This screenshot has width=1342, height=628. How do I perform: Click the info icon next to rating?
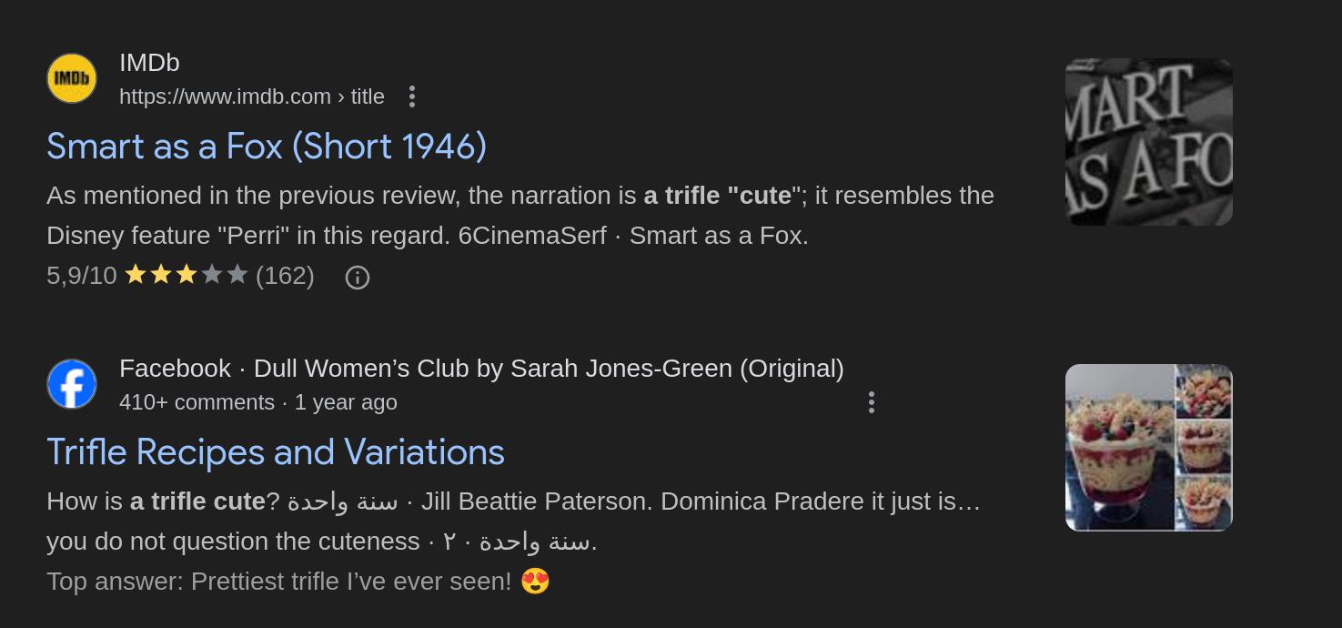(358, 278)
